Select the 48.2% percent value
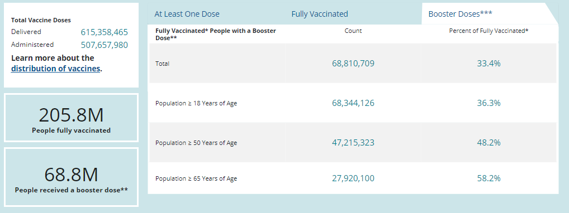Screen dimensions: 569x213 pos(489,142)
